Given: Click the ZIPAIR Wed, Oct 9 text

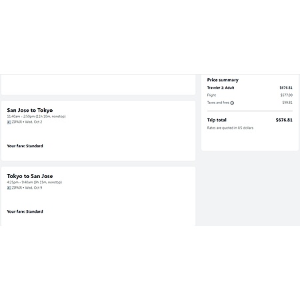Looking at the screenshot, I should coord(27,187).
